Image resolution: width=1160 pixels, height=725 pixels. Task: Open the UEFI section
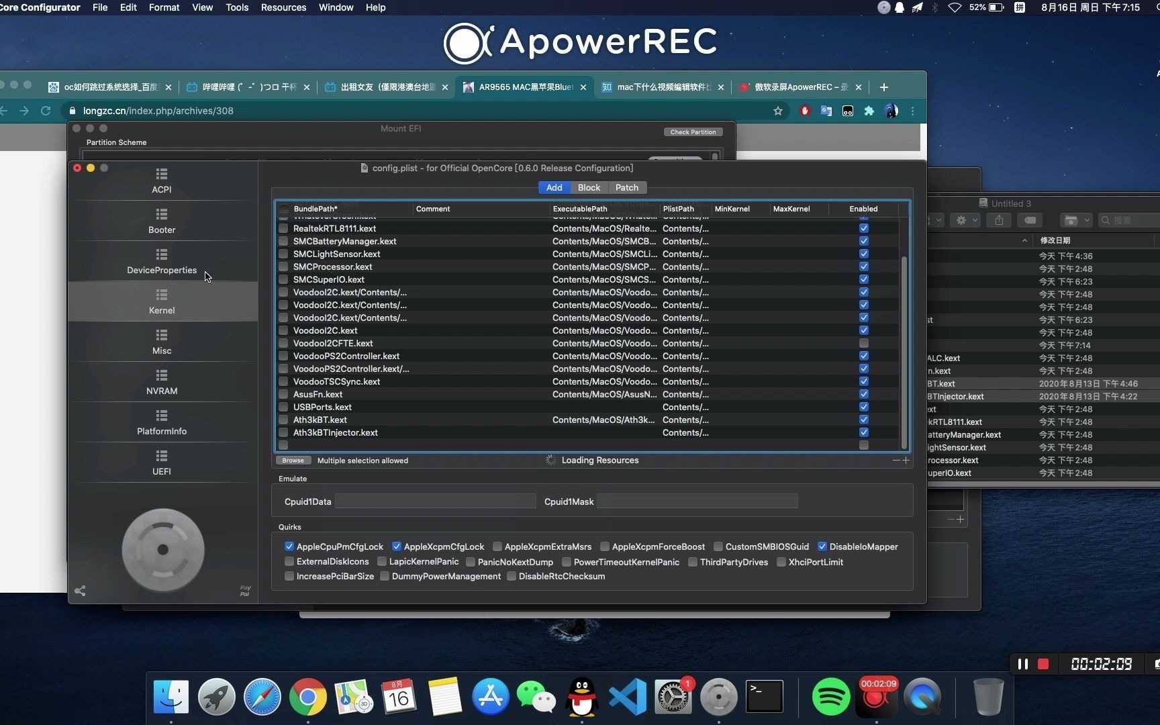coord(161,463)
